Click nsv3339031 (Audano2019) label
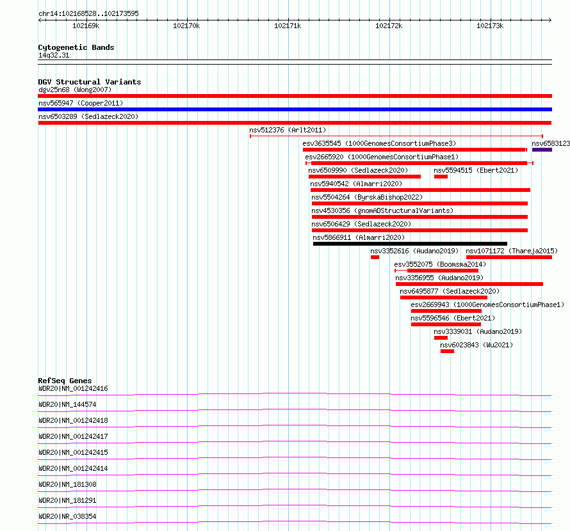This screenshot has width=570, height=531. [478, 331]
